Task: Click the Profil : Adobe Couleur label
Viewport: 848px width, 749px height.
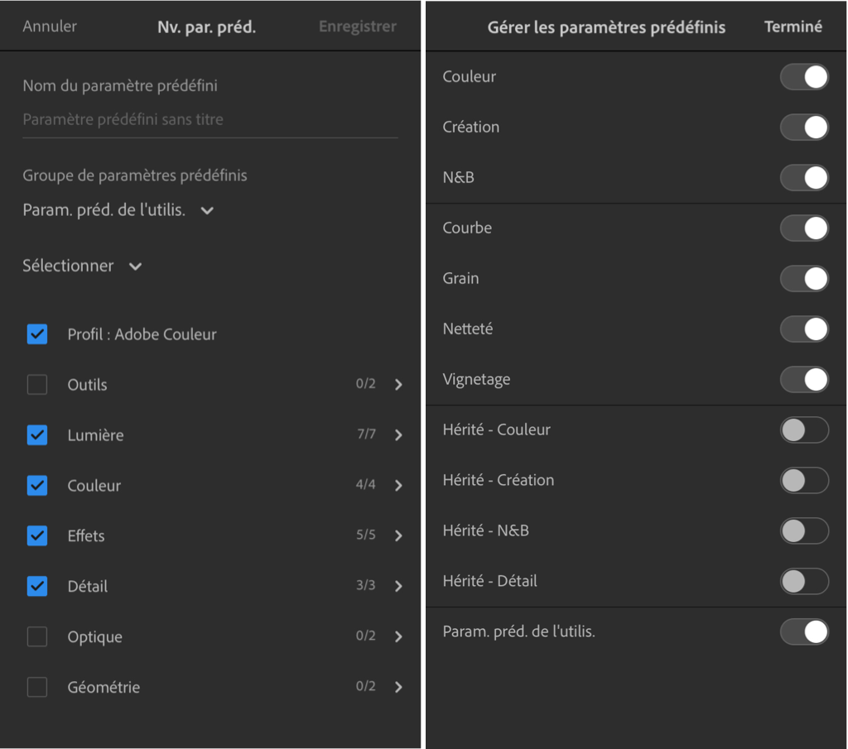Action: tap(142, 334)
